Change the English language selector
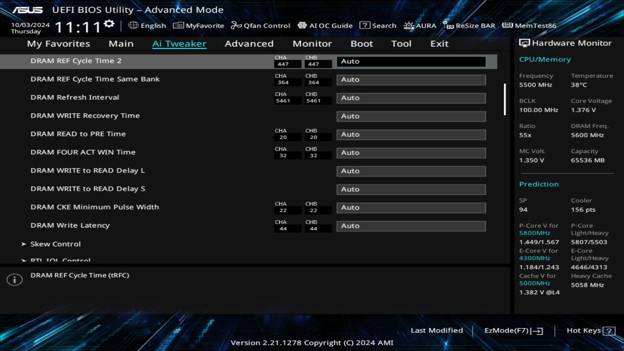This screenshot has width=624, height=351. pos(147,25)
